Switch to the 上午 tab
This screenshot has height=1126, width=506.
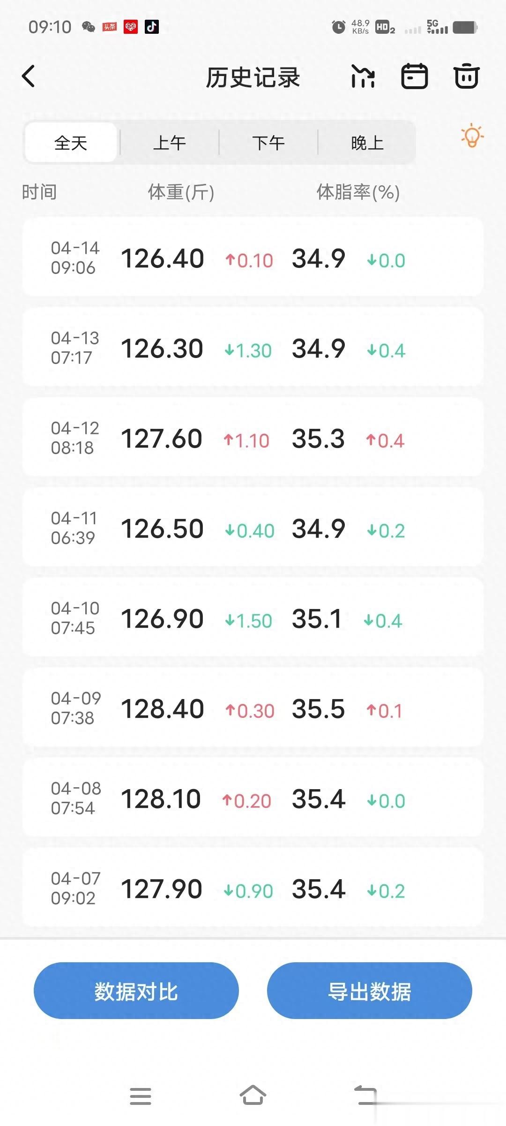(170, 143)
